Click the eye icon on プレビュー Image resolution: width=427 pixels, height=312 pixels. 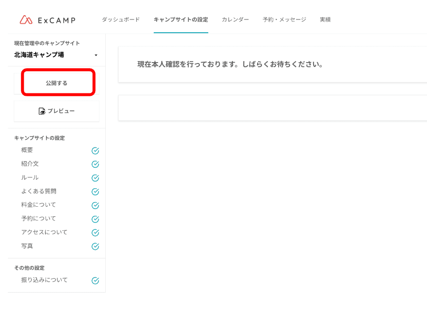(x=42, y=111)
